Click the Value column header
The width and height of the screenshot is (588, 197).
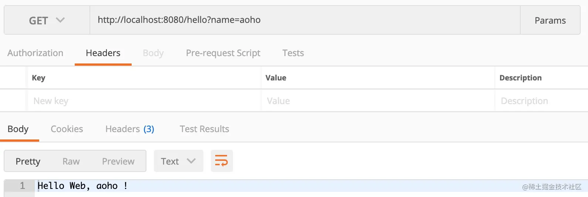tap(276, 78)
